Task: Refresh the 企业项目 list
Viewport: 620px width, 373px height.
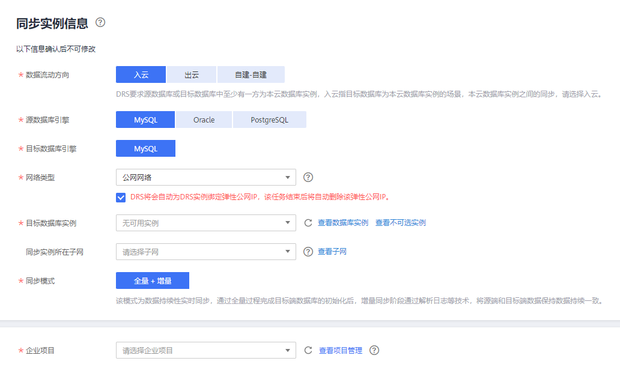Action: 308,350
